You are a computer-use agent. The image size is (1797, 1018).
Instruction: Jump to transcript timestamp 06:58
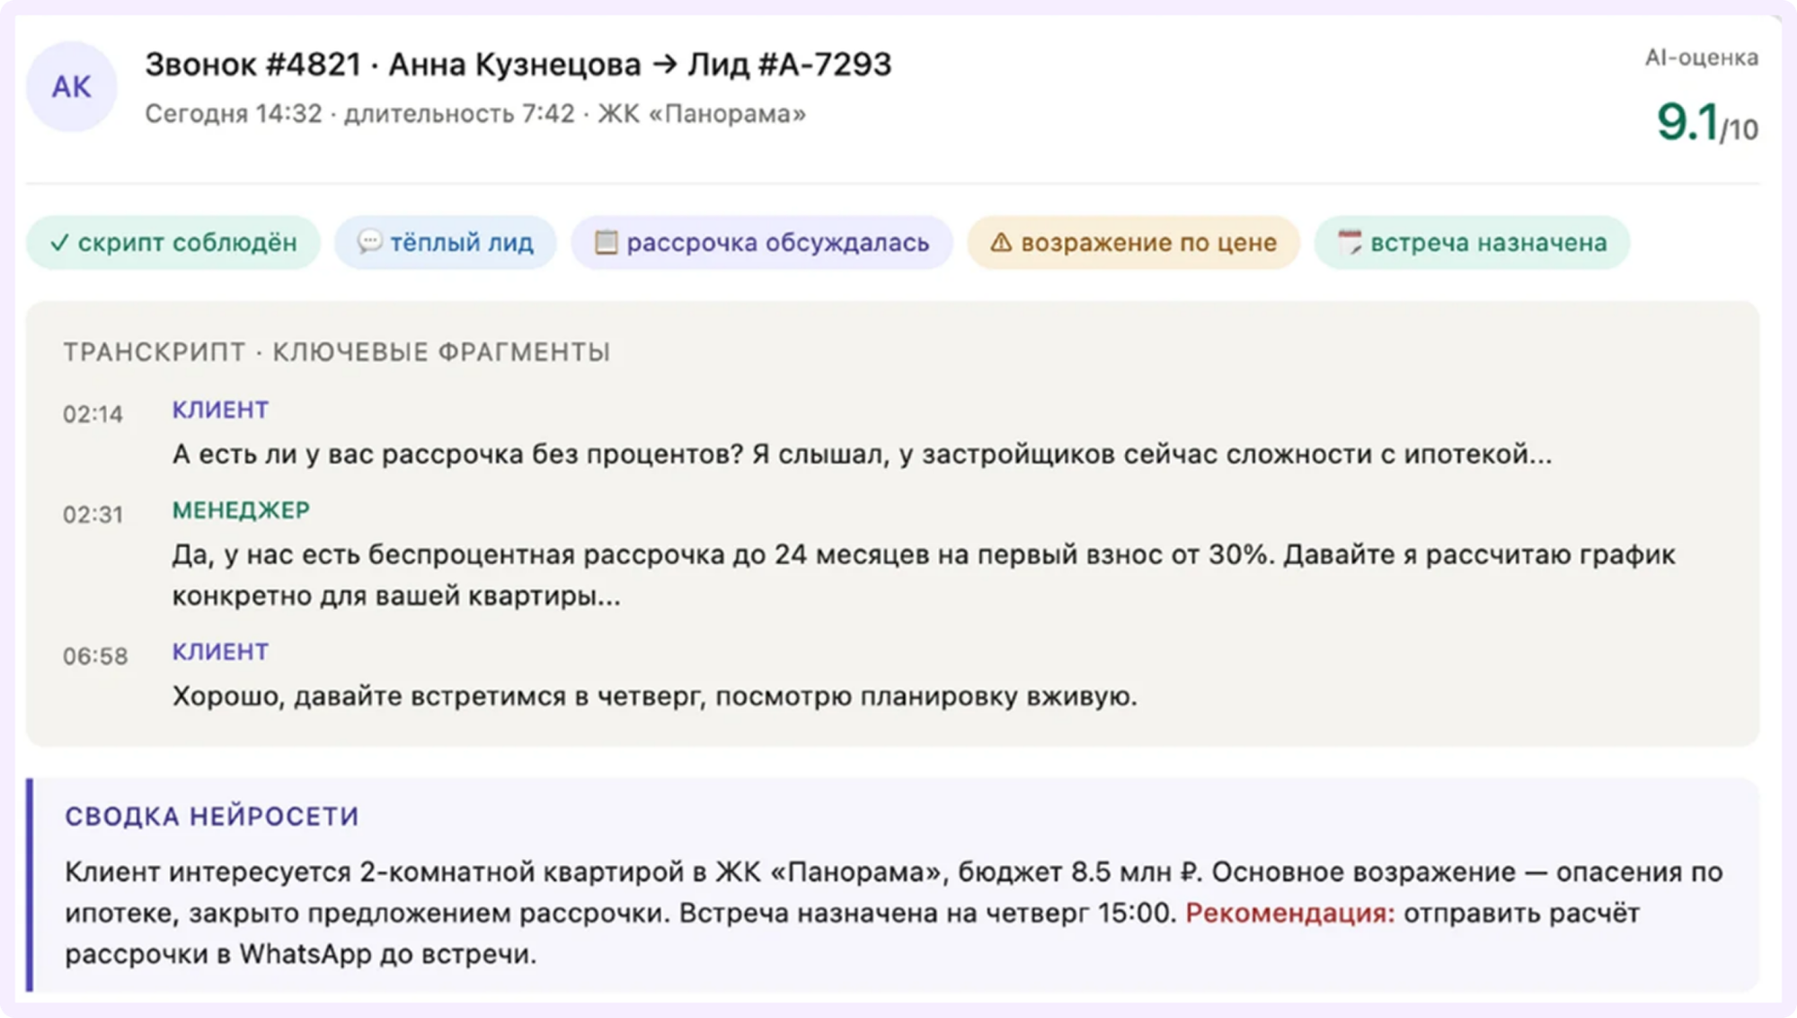click(95, 657)
